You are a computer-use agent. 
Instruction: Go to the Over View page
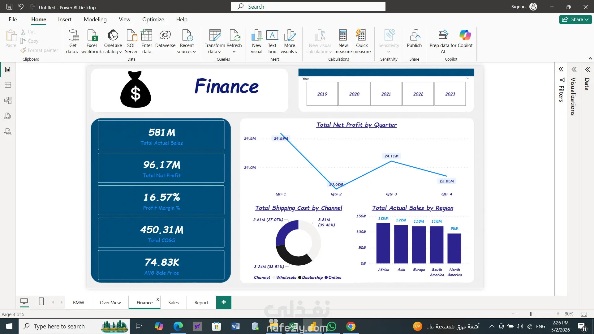[x=110, y=302]
